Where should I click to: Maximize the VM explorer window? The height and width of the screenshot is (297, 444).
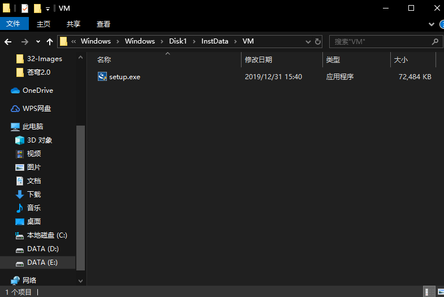pyautogui.click(x=411, y=8)
